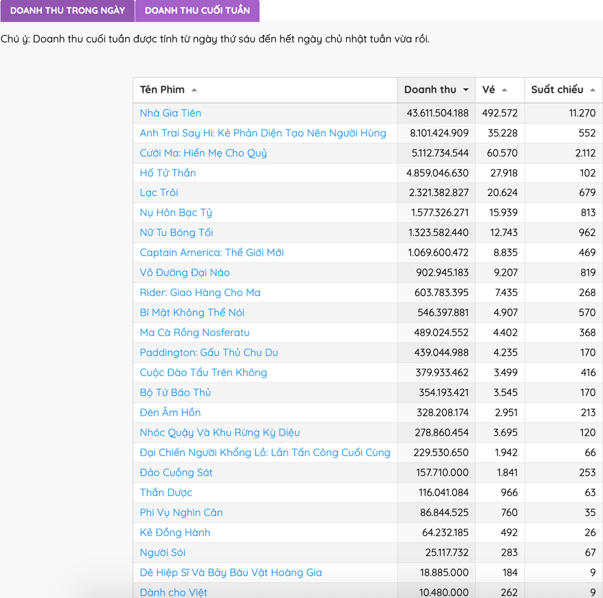
Task: Open the Hổ Tử Thần link
Action: [167, 173]
